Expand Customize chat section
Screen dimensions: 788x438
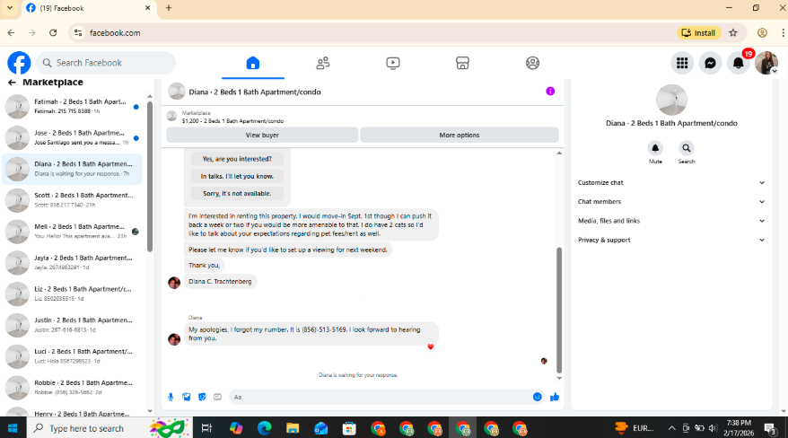pyautogui.click(x=671, y=183)
